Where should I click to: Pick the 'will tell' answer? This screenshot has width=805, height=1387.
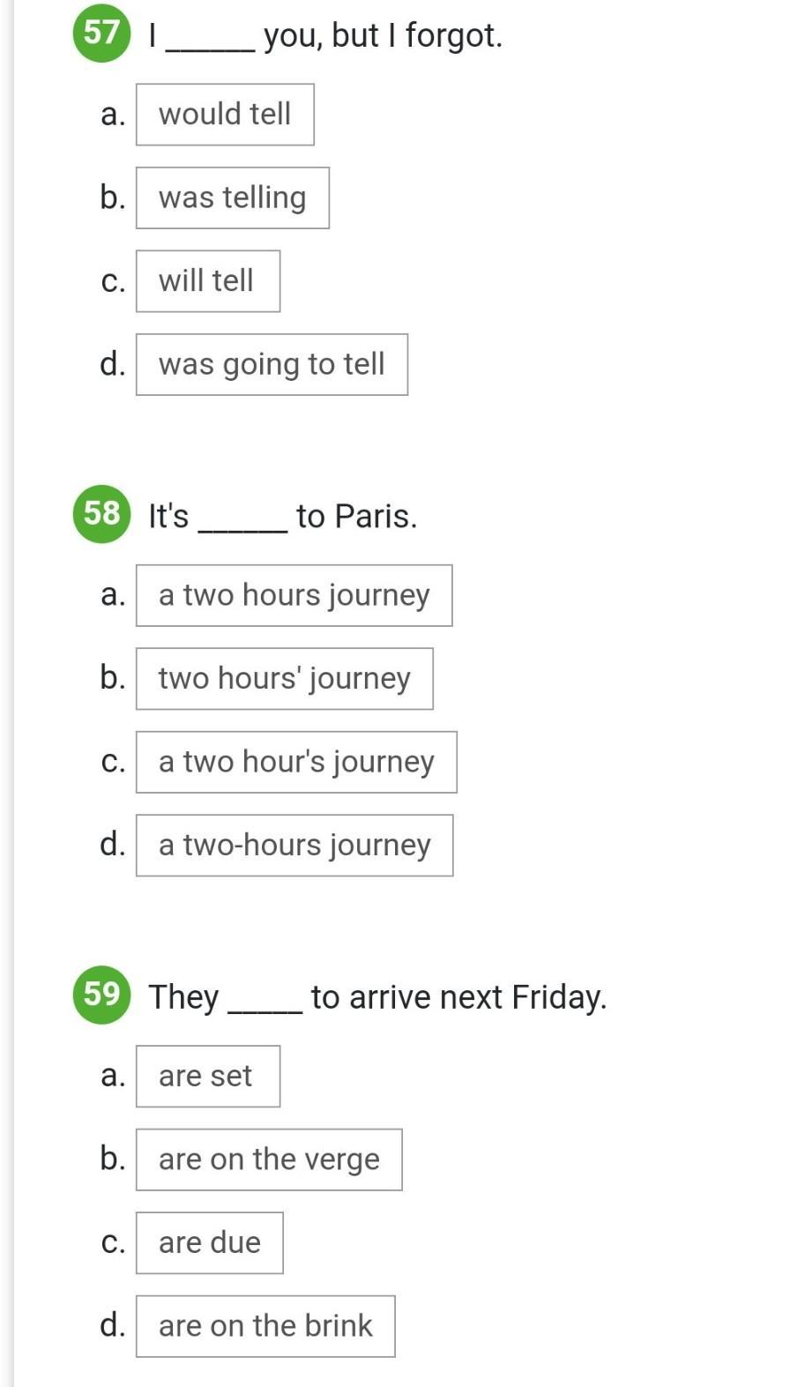(x=208, y=281)
